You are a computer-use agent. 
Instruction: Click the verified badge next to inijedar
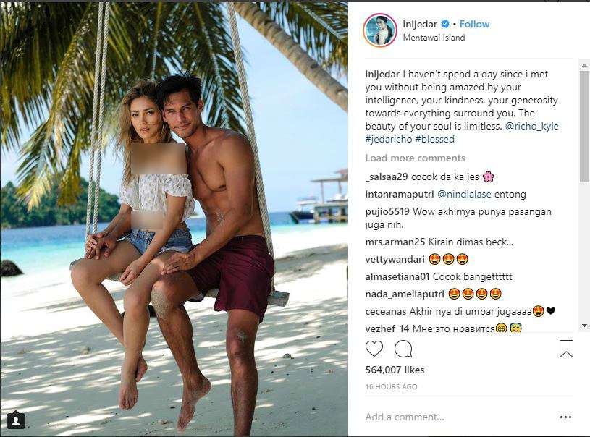(x=444, y=24)
